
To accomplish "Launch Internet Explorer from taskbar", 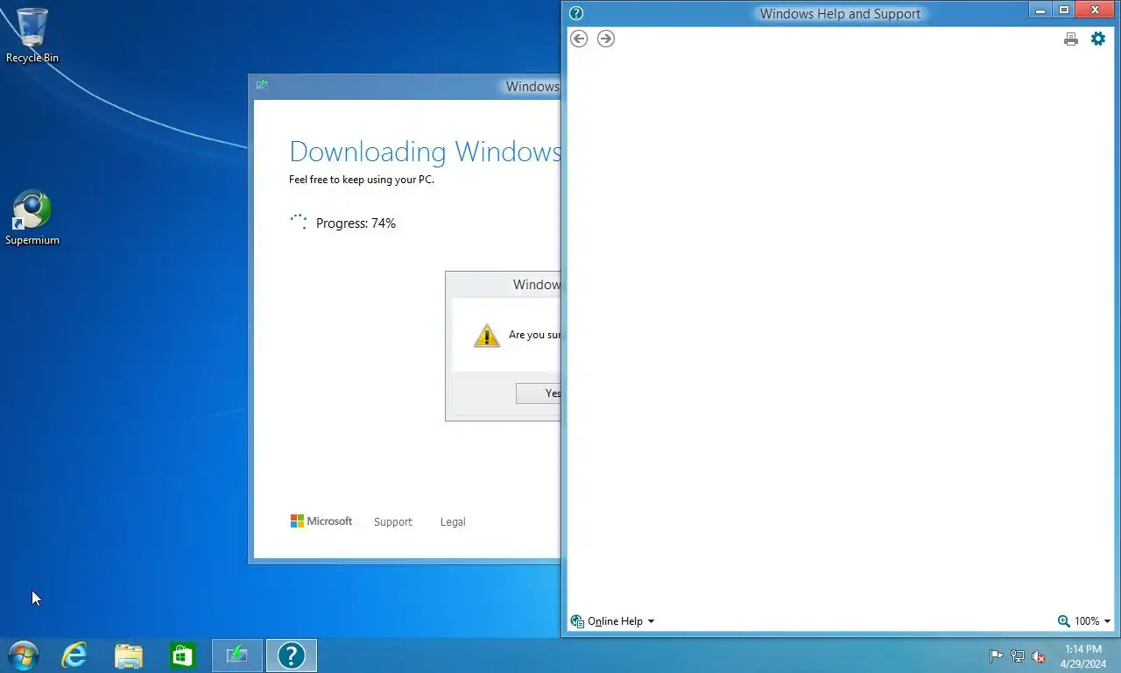I will click(x=74, y=655).
